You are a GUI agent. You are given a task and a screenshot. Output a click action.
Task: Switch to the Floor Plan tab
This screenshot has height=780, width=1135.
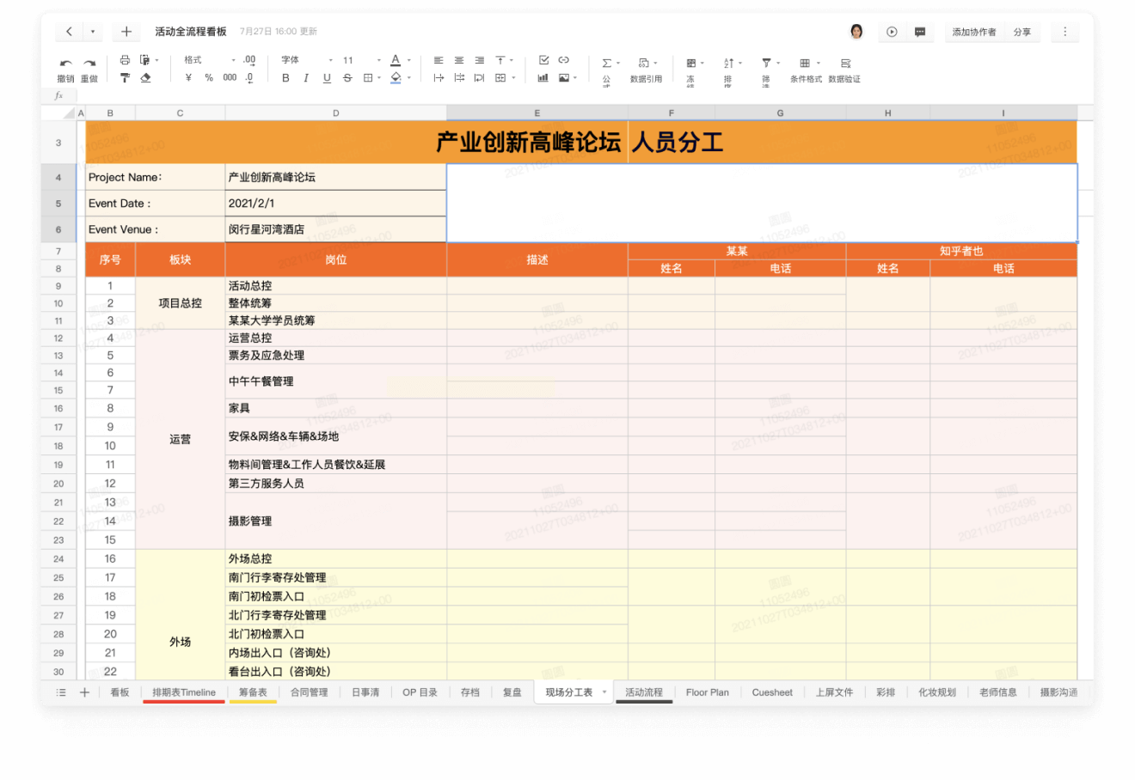coord(708,692)
